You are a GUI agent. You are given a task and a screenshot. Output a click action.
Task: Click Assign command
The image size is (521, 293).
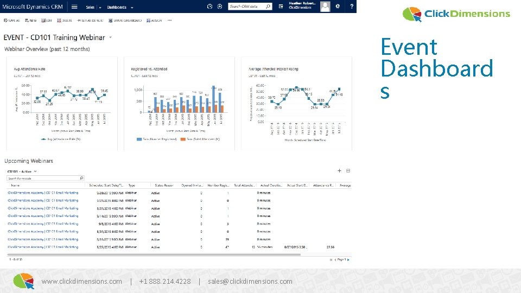tap(154, 21)
